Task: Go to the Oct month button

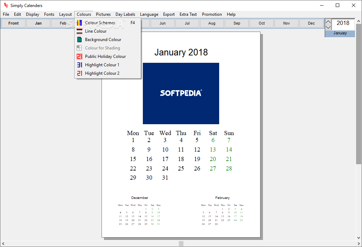Action: 262,23
